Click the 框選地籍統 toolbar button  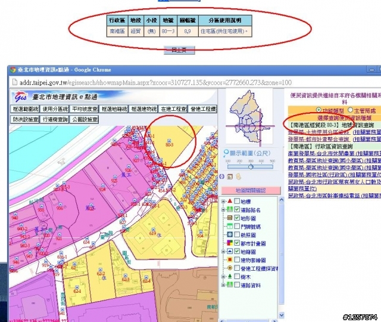114,109
